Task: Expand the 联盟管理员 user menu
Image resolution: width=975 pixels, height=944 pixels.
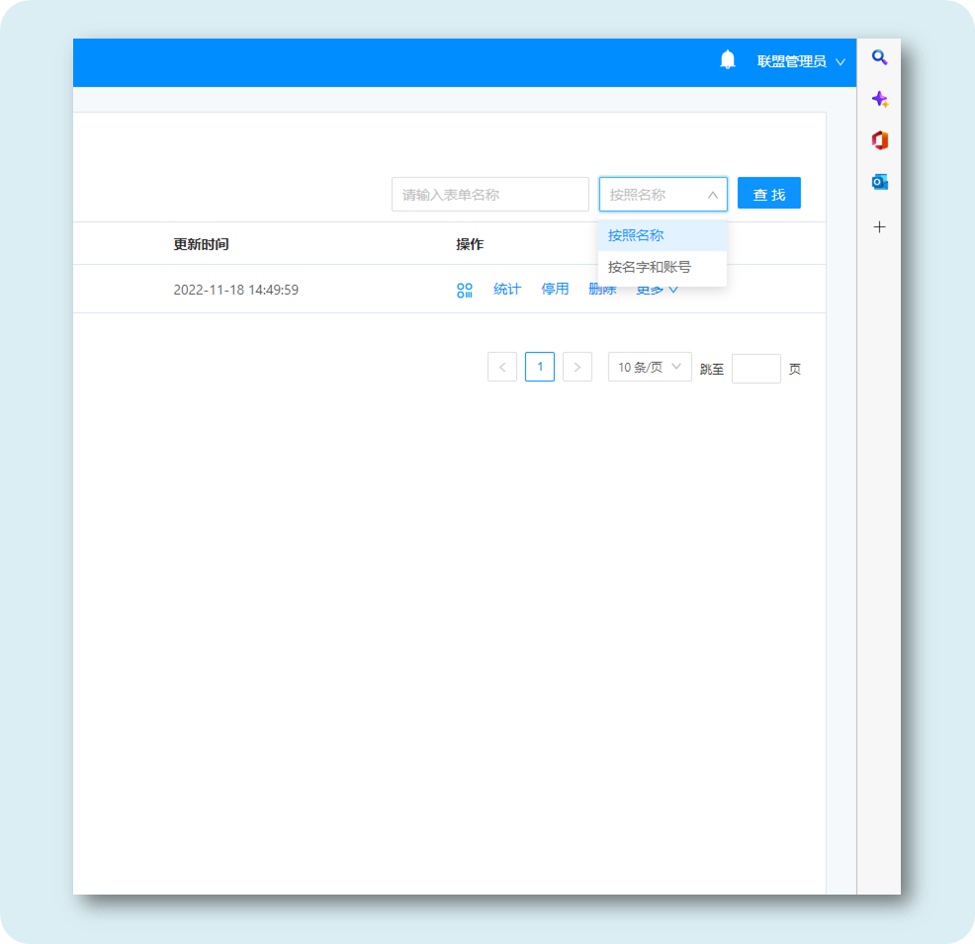Action: coord(800,61)
